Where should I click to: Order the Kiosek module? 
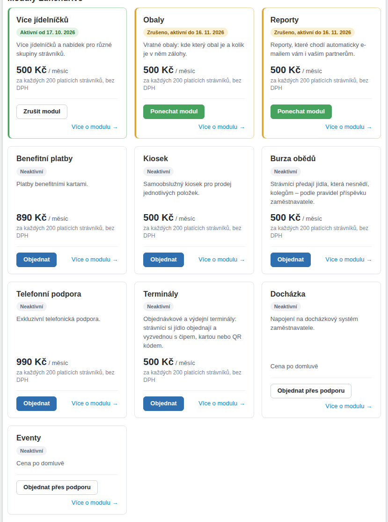pyautogui.click(x=164, y=260)
